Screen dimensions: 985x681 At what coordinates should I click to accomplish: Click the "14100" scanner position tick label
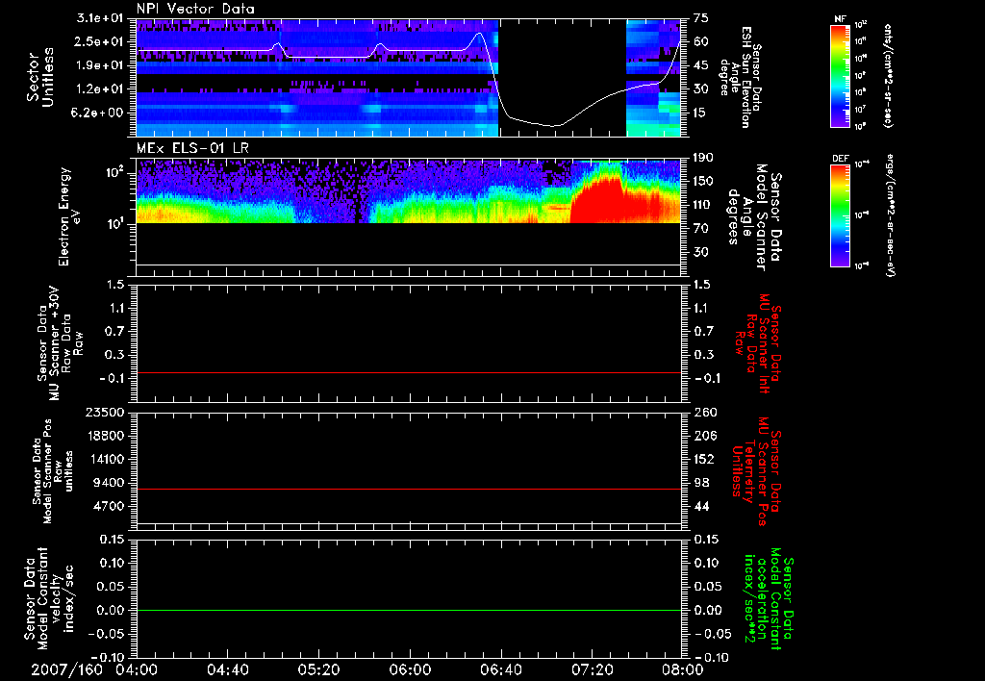click(x=107, y=460)
